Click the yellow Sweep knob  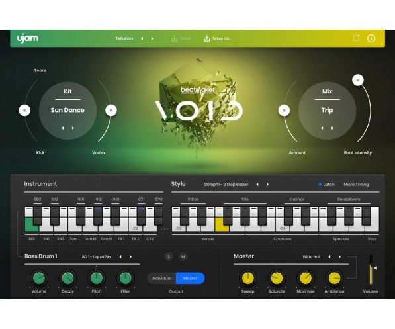pos(248,278)
